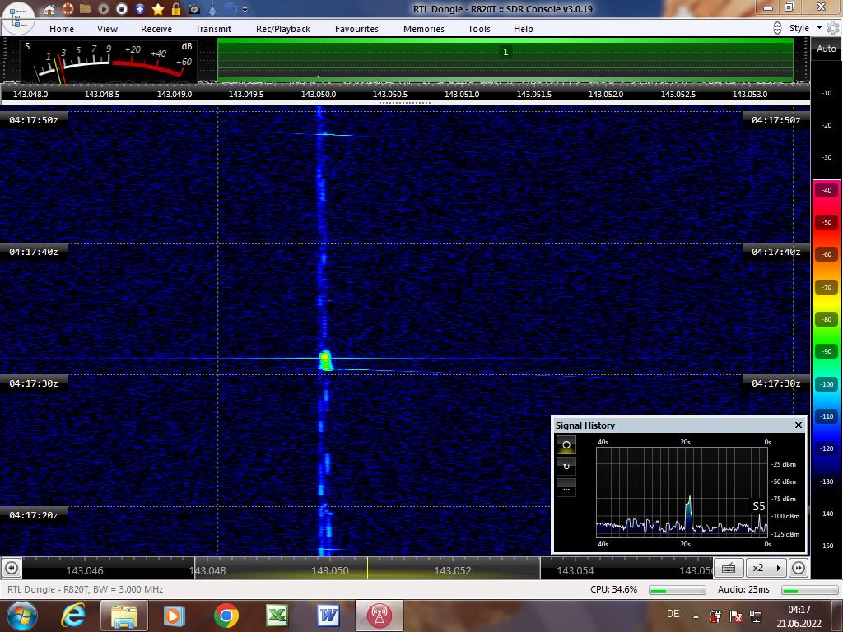Click the blue antenna tower icon
Screen dimensions: 843x632
click(x=213, y=9)
